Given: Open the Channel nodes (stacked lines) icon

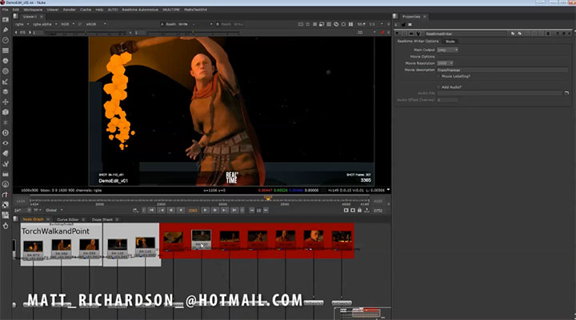Looking at the screenshot, I should [6, 50].
